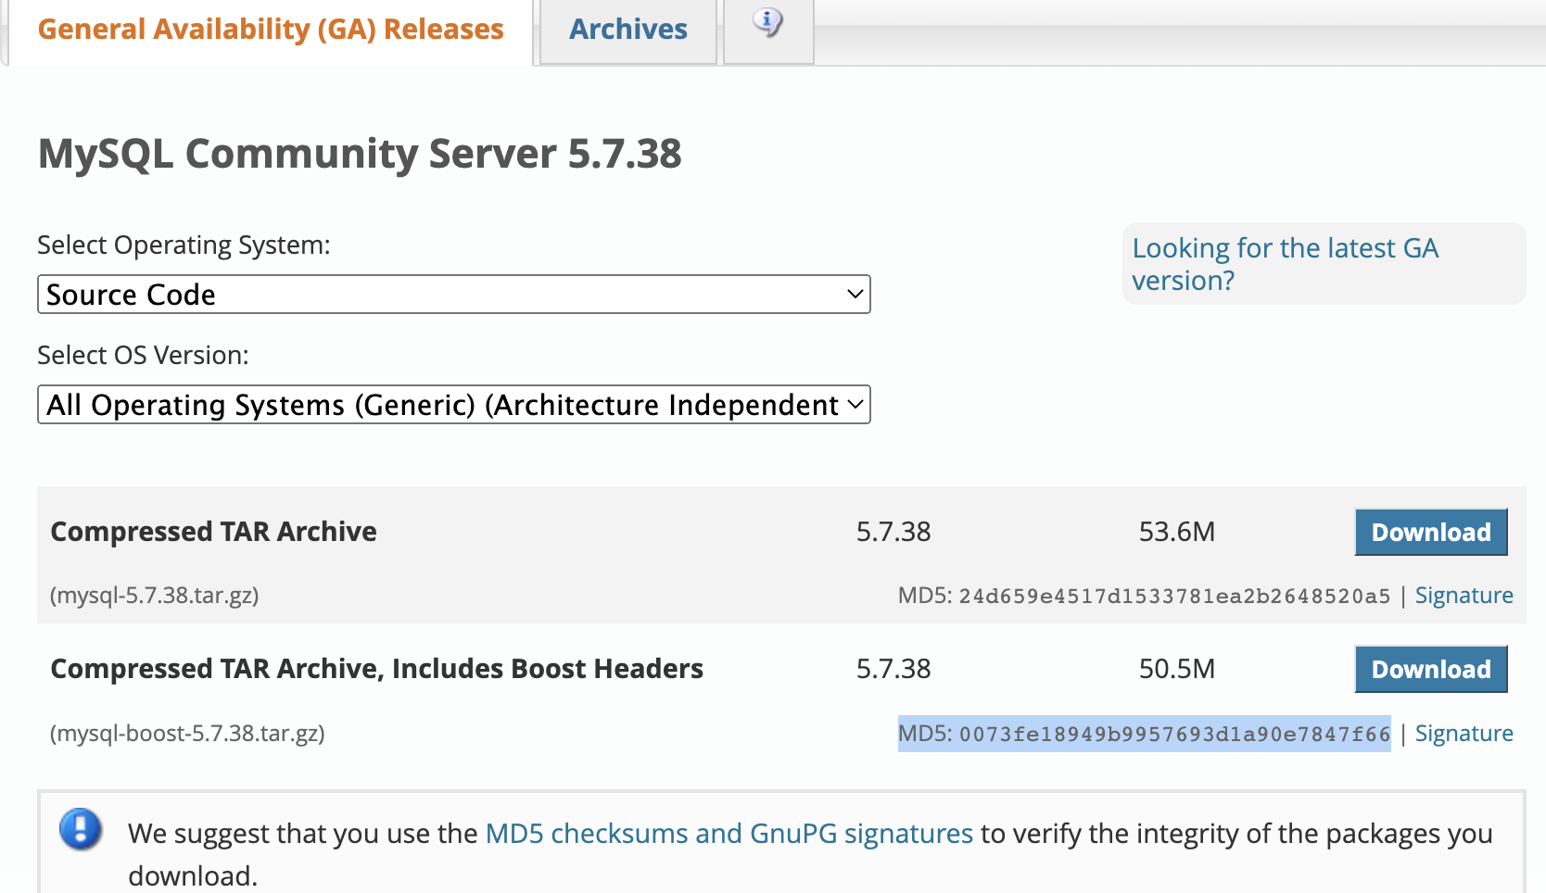Download the TAR Archive with Boost Headers

[1430, 669]
